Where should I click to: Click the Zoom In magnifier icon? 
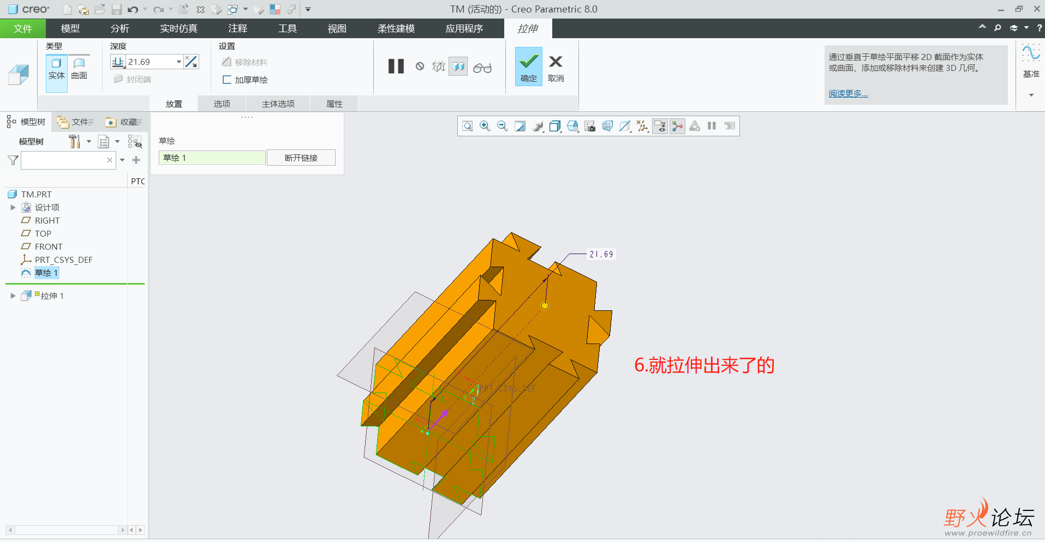click(x=485, y=127)
